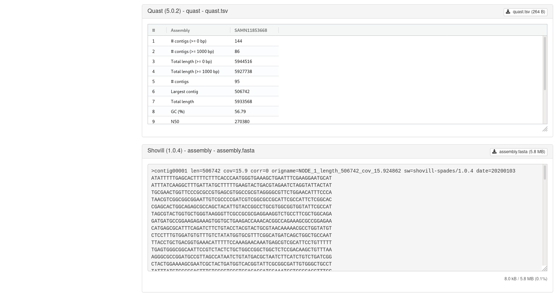The width and height of the screenshot is (556, 296).
Task: Click the quast table vertical scrollbar
Action: 545,63
